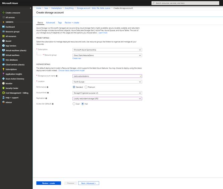Viewport: 223px width, 189px height.
Task: Go to Marketplace in the breadcrumb
Action: click(x=56, y=8)
